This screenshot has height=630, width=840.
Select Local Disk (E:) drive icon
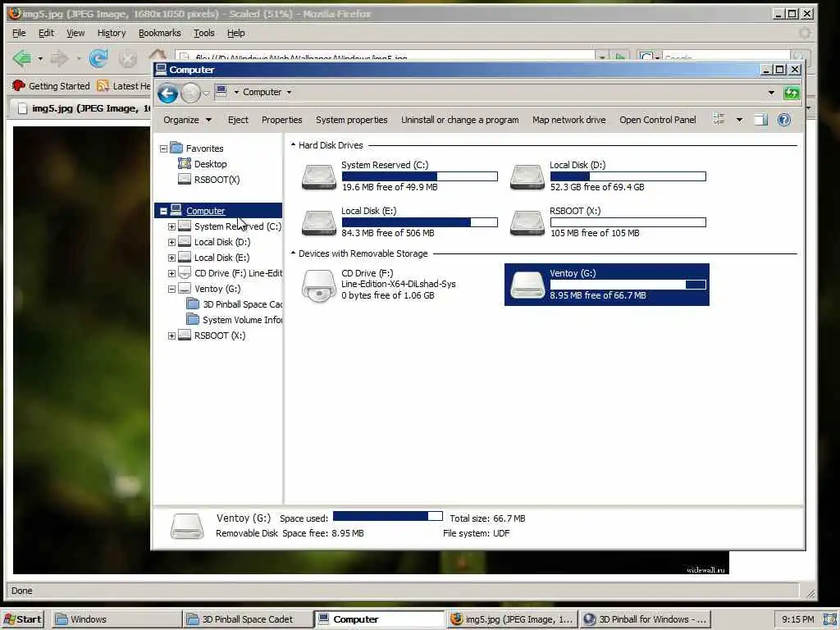pyautogui.click(x=319, y=223)
